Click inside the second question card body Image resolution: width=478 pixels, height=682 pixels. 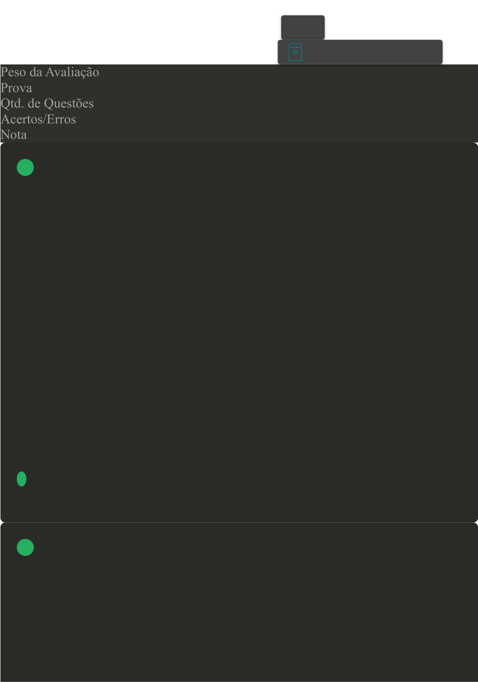coord(239,613)
